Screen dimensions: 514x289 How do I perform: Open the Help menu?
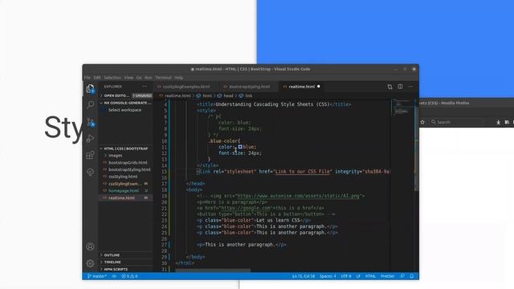[x=178, y=78]
